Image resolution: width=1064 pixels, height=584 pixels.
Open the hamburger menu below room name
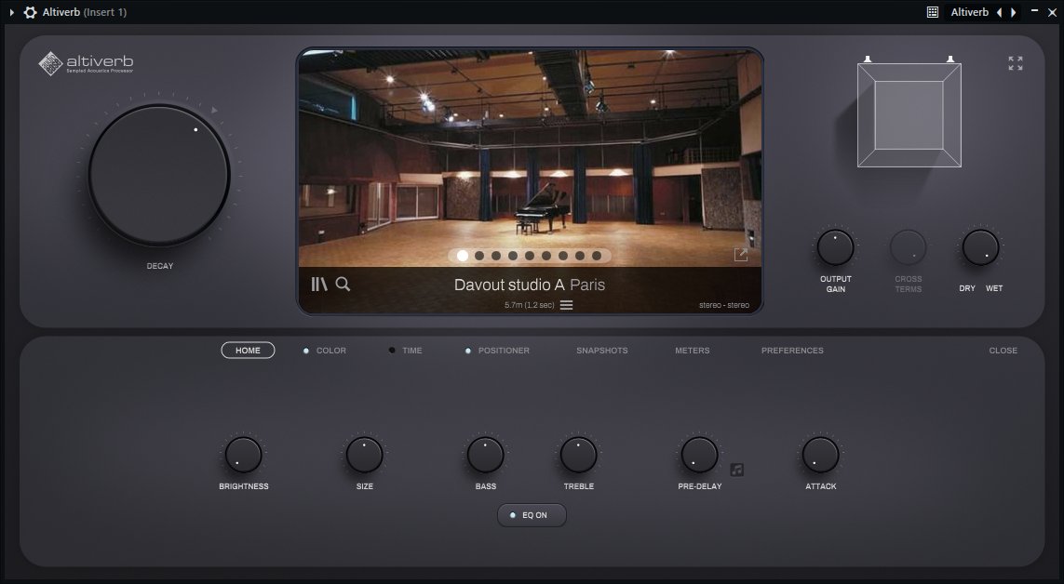pos(566,305)
